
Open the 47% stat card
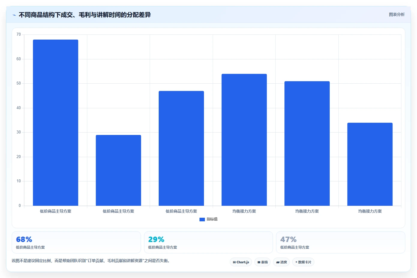tap(340, 242)
